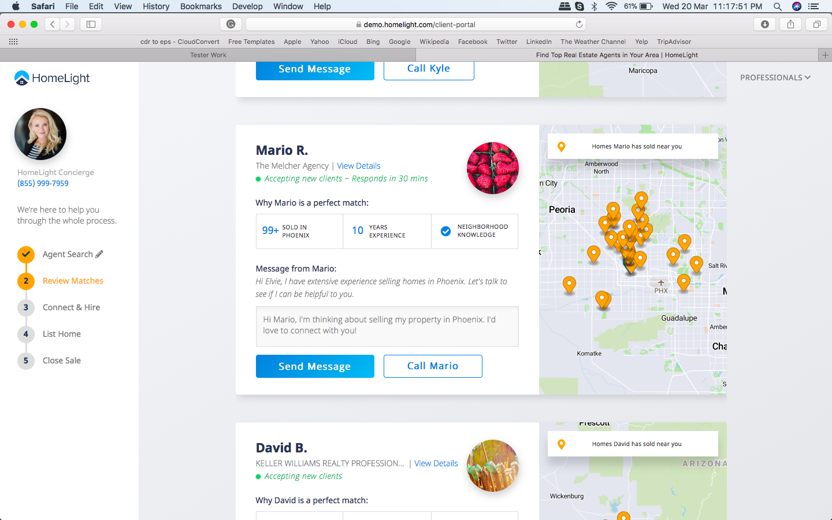The width and height of the screenshot is (832, 520).
Task: Click the pin icon in Mario's map header
Action: pos(561,147)
